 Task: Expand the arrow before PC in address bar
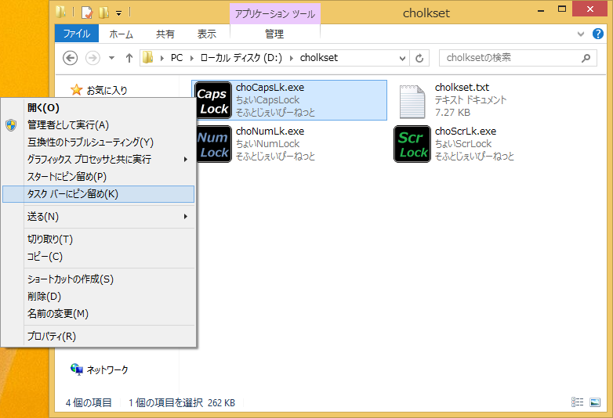161,58
